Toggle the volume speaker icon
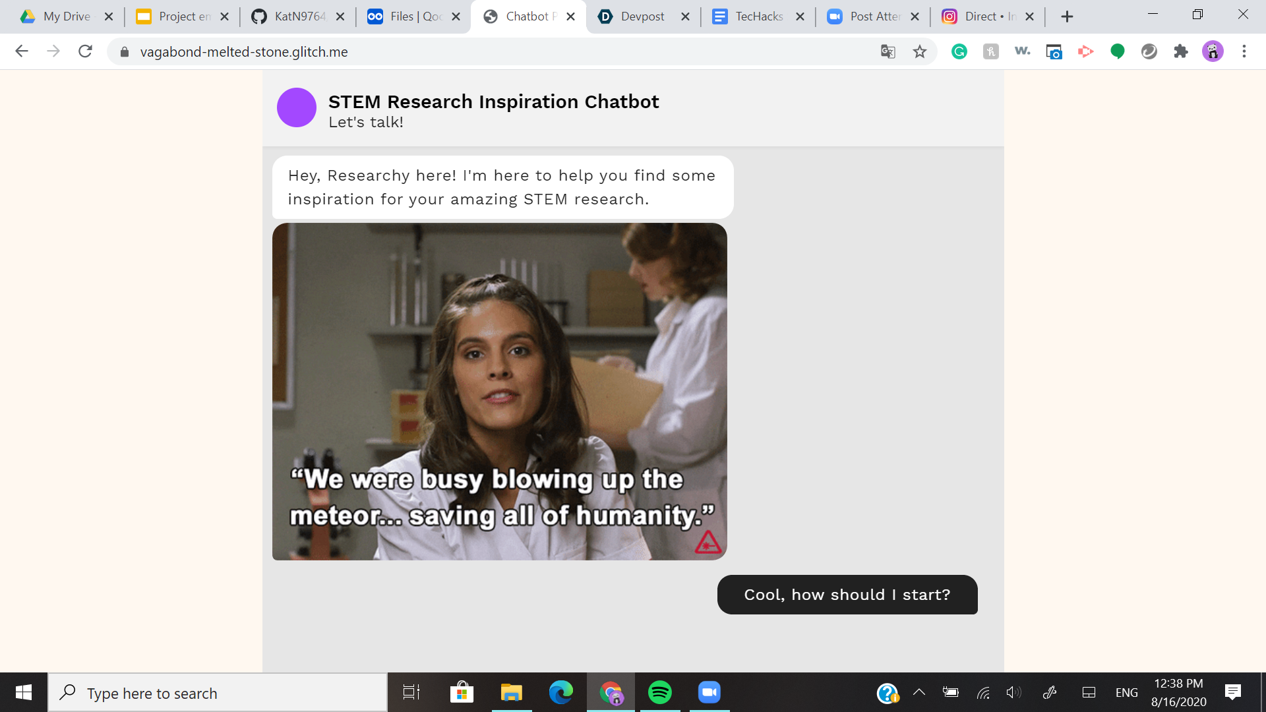 (x=1013, y=692)
